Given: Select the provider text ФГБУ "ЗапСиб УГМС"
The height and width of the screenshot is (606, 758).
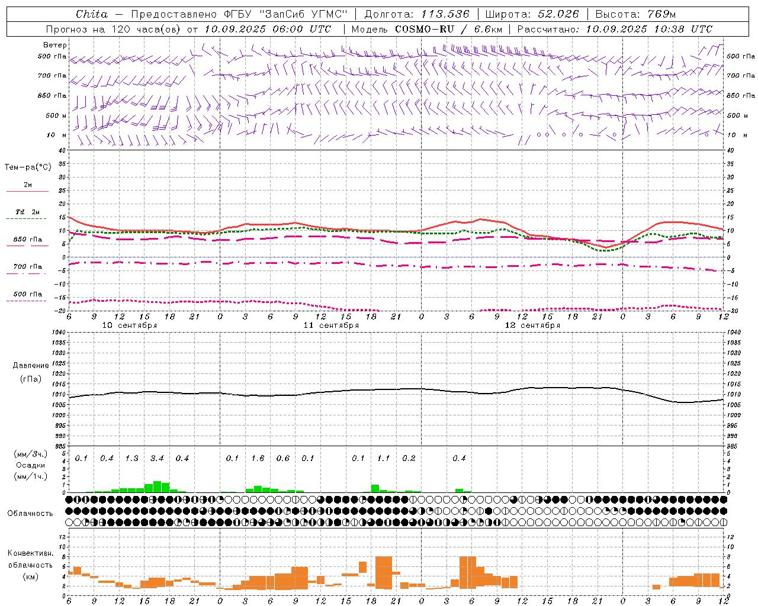Looking at the screenshot, I should tap(285, 14).
